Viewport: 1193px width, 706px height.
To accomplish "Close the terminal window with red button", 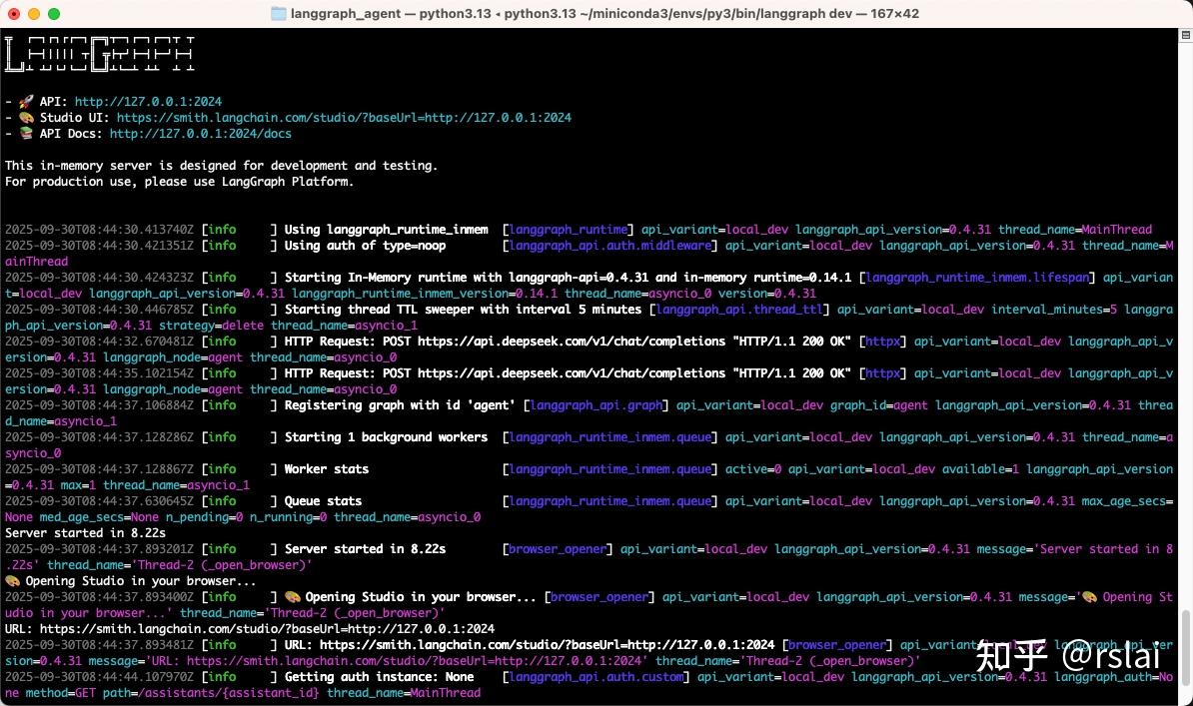I will pyautogui.click(x=14, y=14).
